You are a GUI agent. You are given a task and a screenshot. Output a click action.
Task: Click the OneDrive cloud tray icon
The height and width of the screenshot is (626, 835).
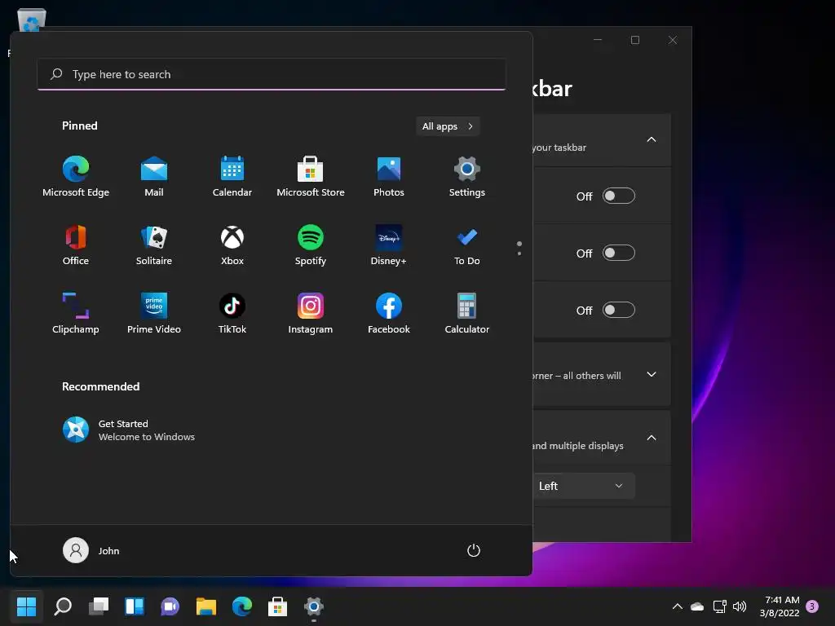697,606
